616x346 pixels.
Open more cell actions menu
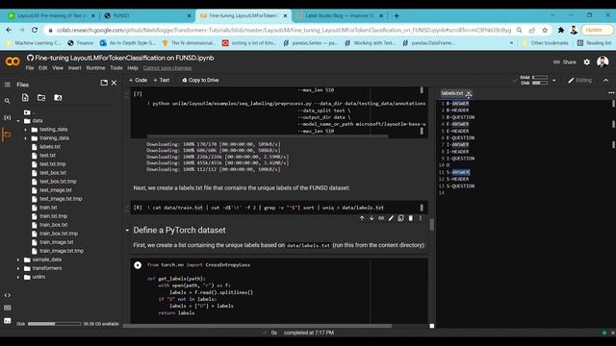420,218
